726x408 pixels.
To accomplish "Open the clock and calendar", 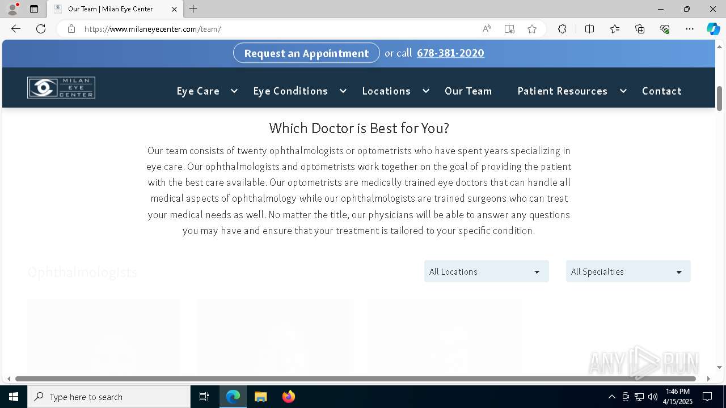I will [678, 397].
